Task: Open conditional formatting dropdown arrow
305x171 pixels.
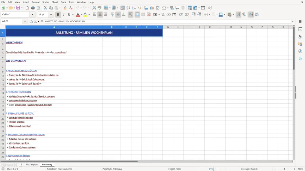Action: pyautogui.click(x=233, y=15)
